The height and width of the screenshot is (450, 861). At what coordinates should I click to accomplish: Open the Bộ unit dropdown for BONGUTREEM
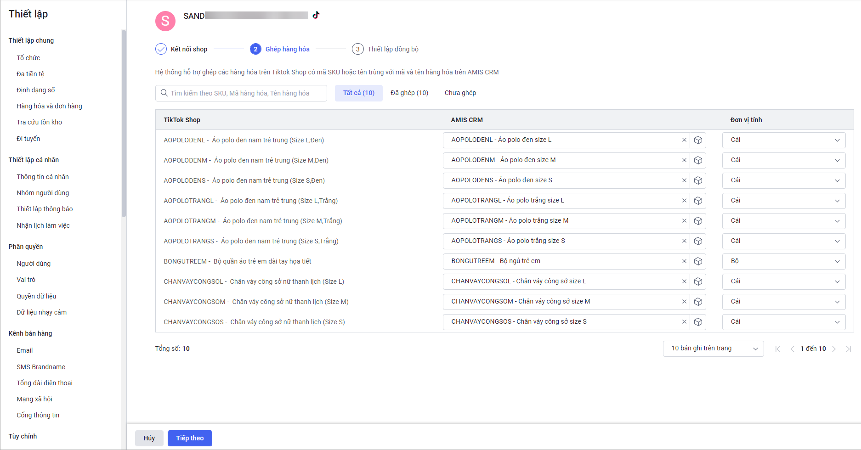pos(784,261)
